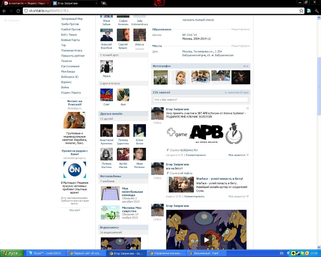Show all photos via the все link
Image resolution: width=321 pixels, height=257 pixels.
(246, 66)
